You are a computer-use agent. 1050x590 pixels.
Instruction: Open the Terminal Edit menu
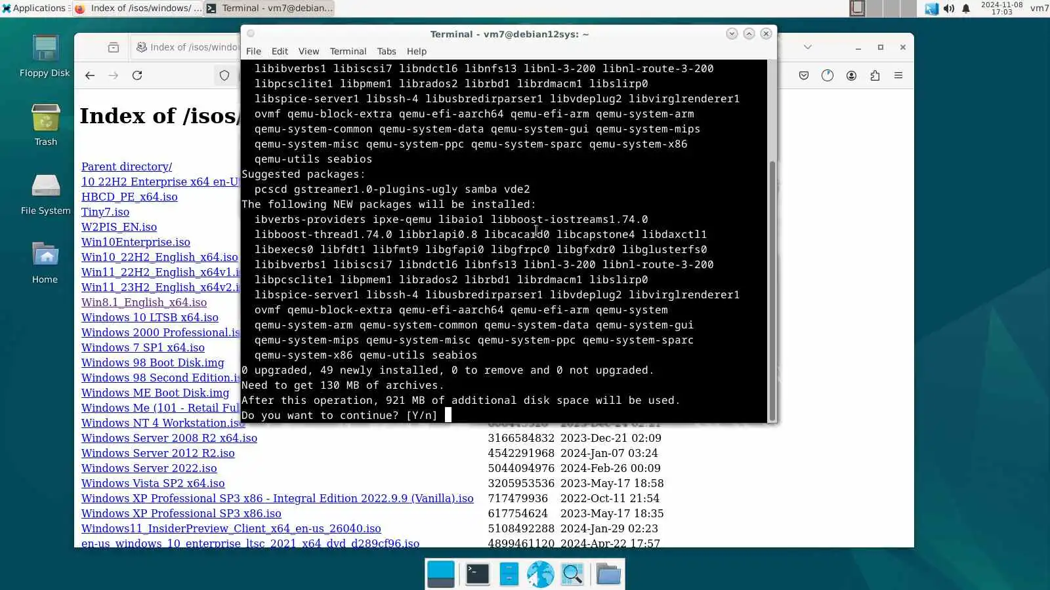(280, 51)
